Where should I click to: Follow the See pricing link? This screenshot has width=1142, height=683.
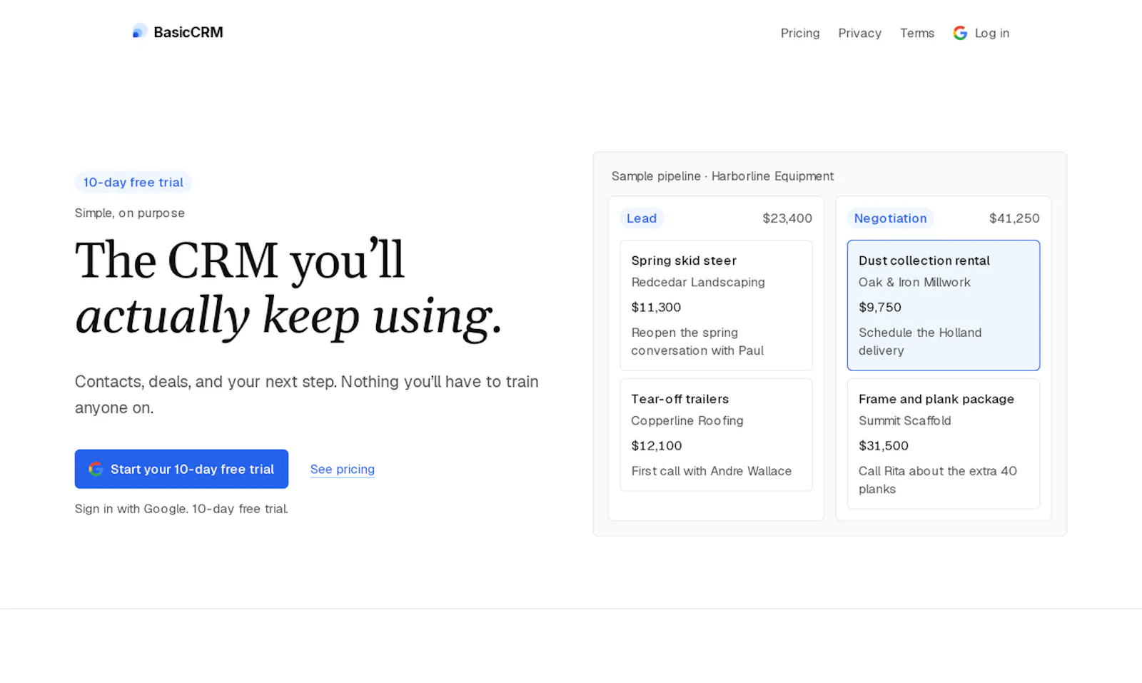coord(343,469)
